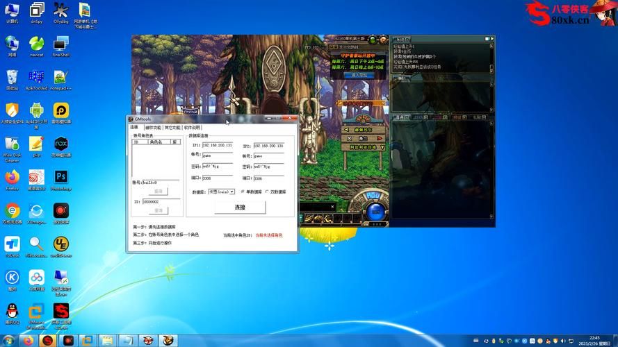Switch to the Connect tab in GMtools

click(134, 128)
